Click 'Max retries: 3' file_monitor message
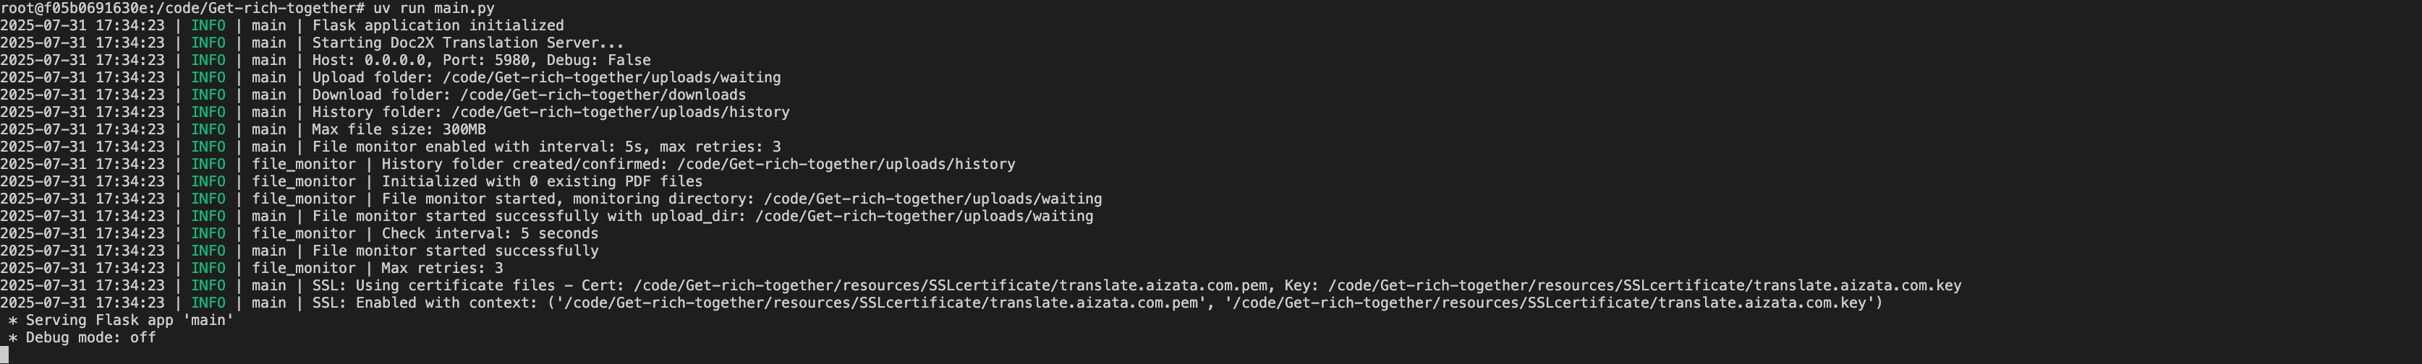2422x364 pixels. point(442,269)
